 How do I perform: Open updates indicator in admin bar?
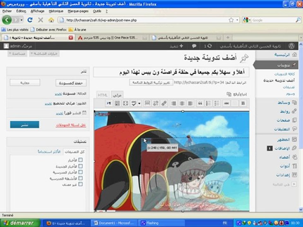click(208, 46)
